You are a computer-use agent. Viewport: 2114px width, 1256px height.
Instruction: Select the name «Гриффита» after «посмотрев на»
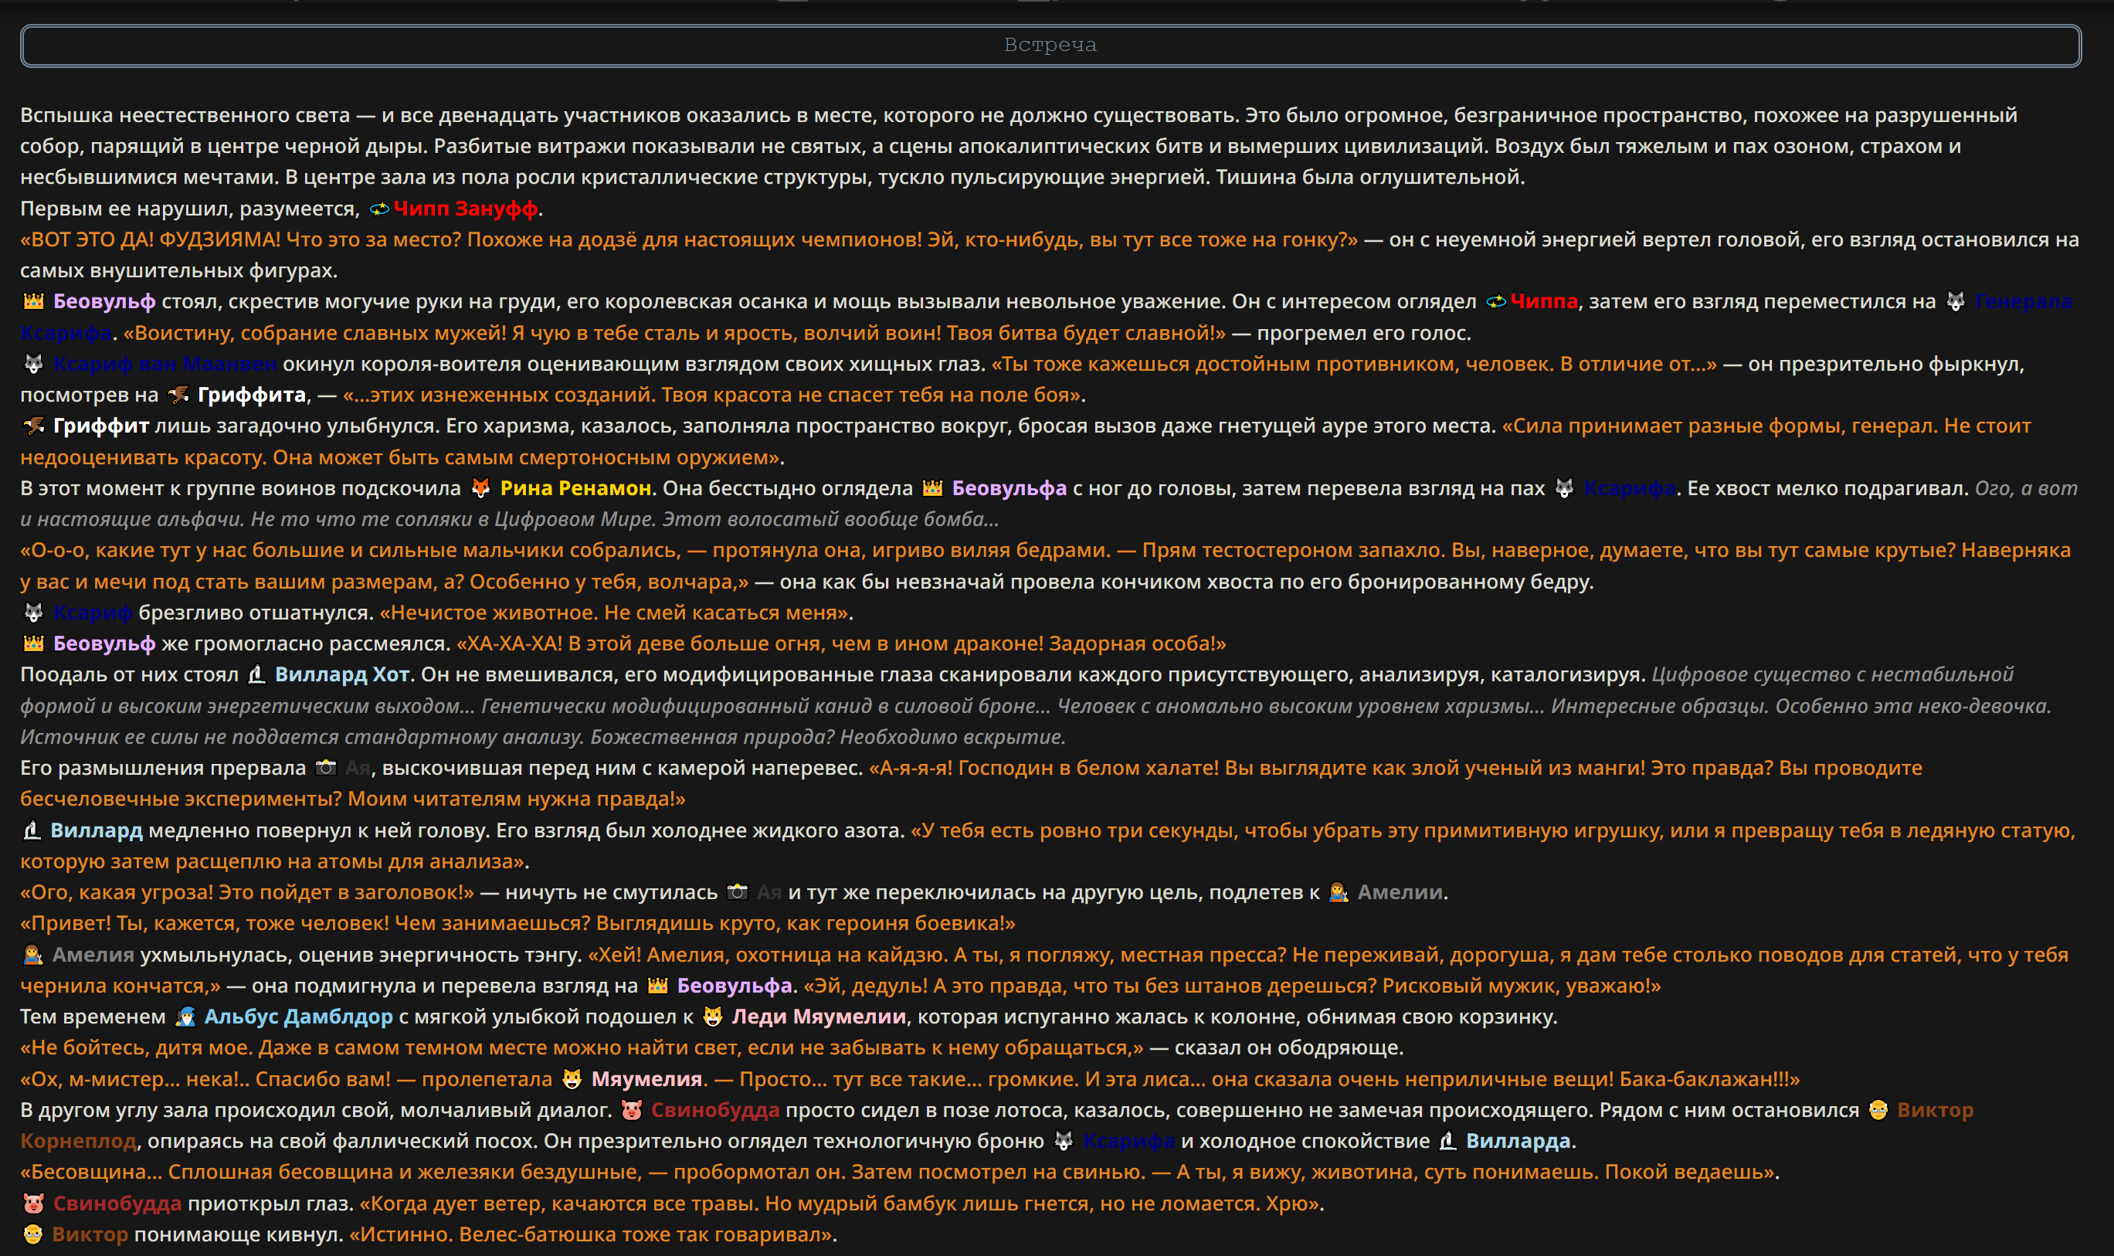(251, 395)
